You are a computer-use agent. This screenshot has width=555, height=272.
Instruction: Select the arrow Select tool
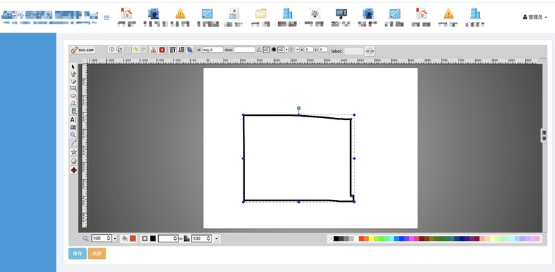74,67
